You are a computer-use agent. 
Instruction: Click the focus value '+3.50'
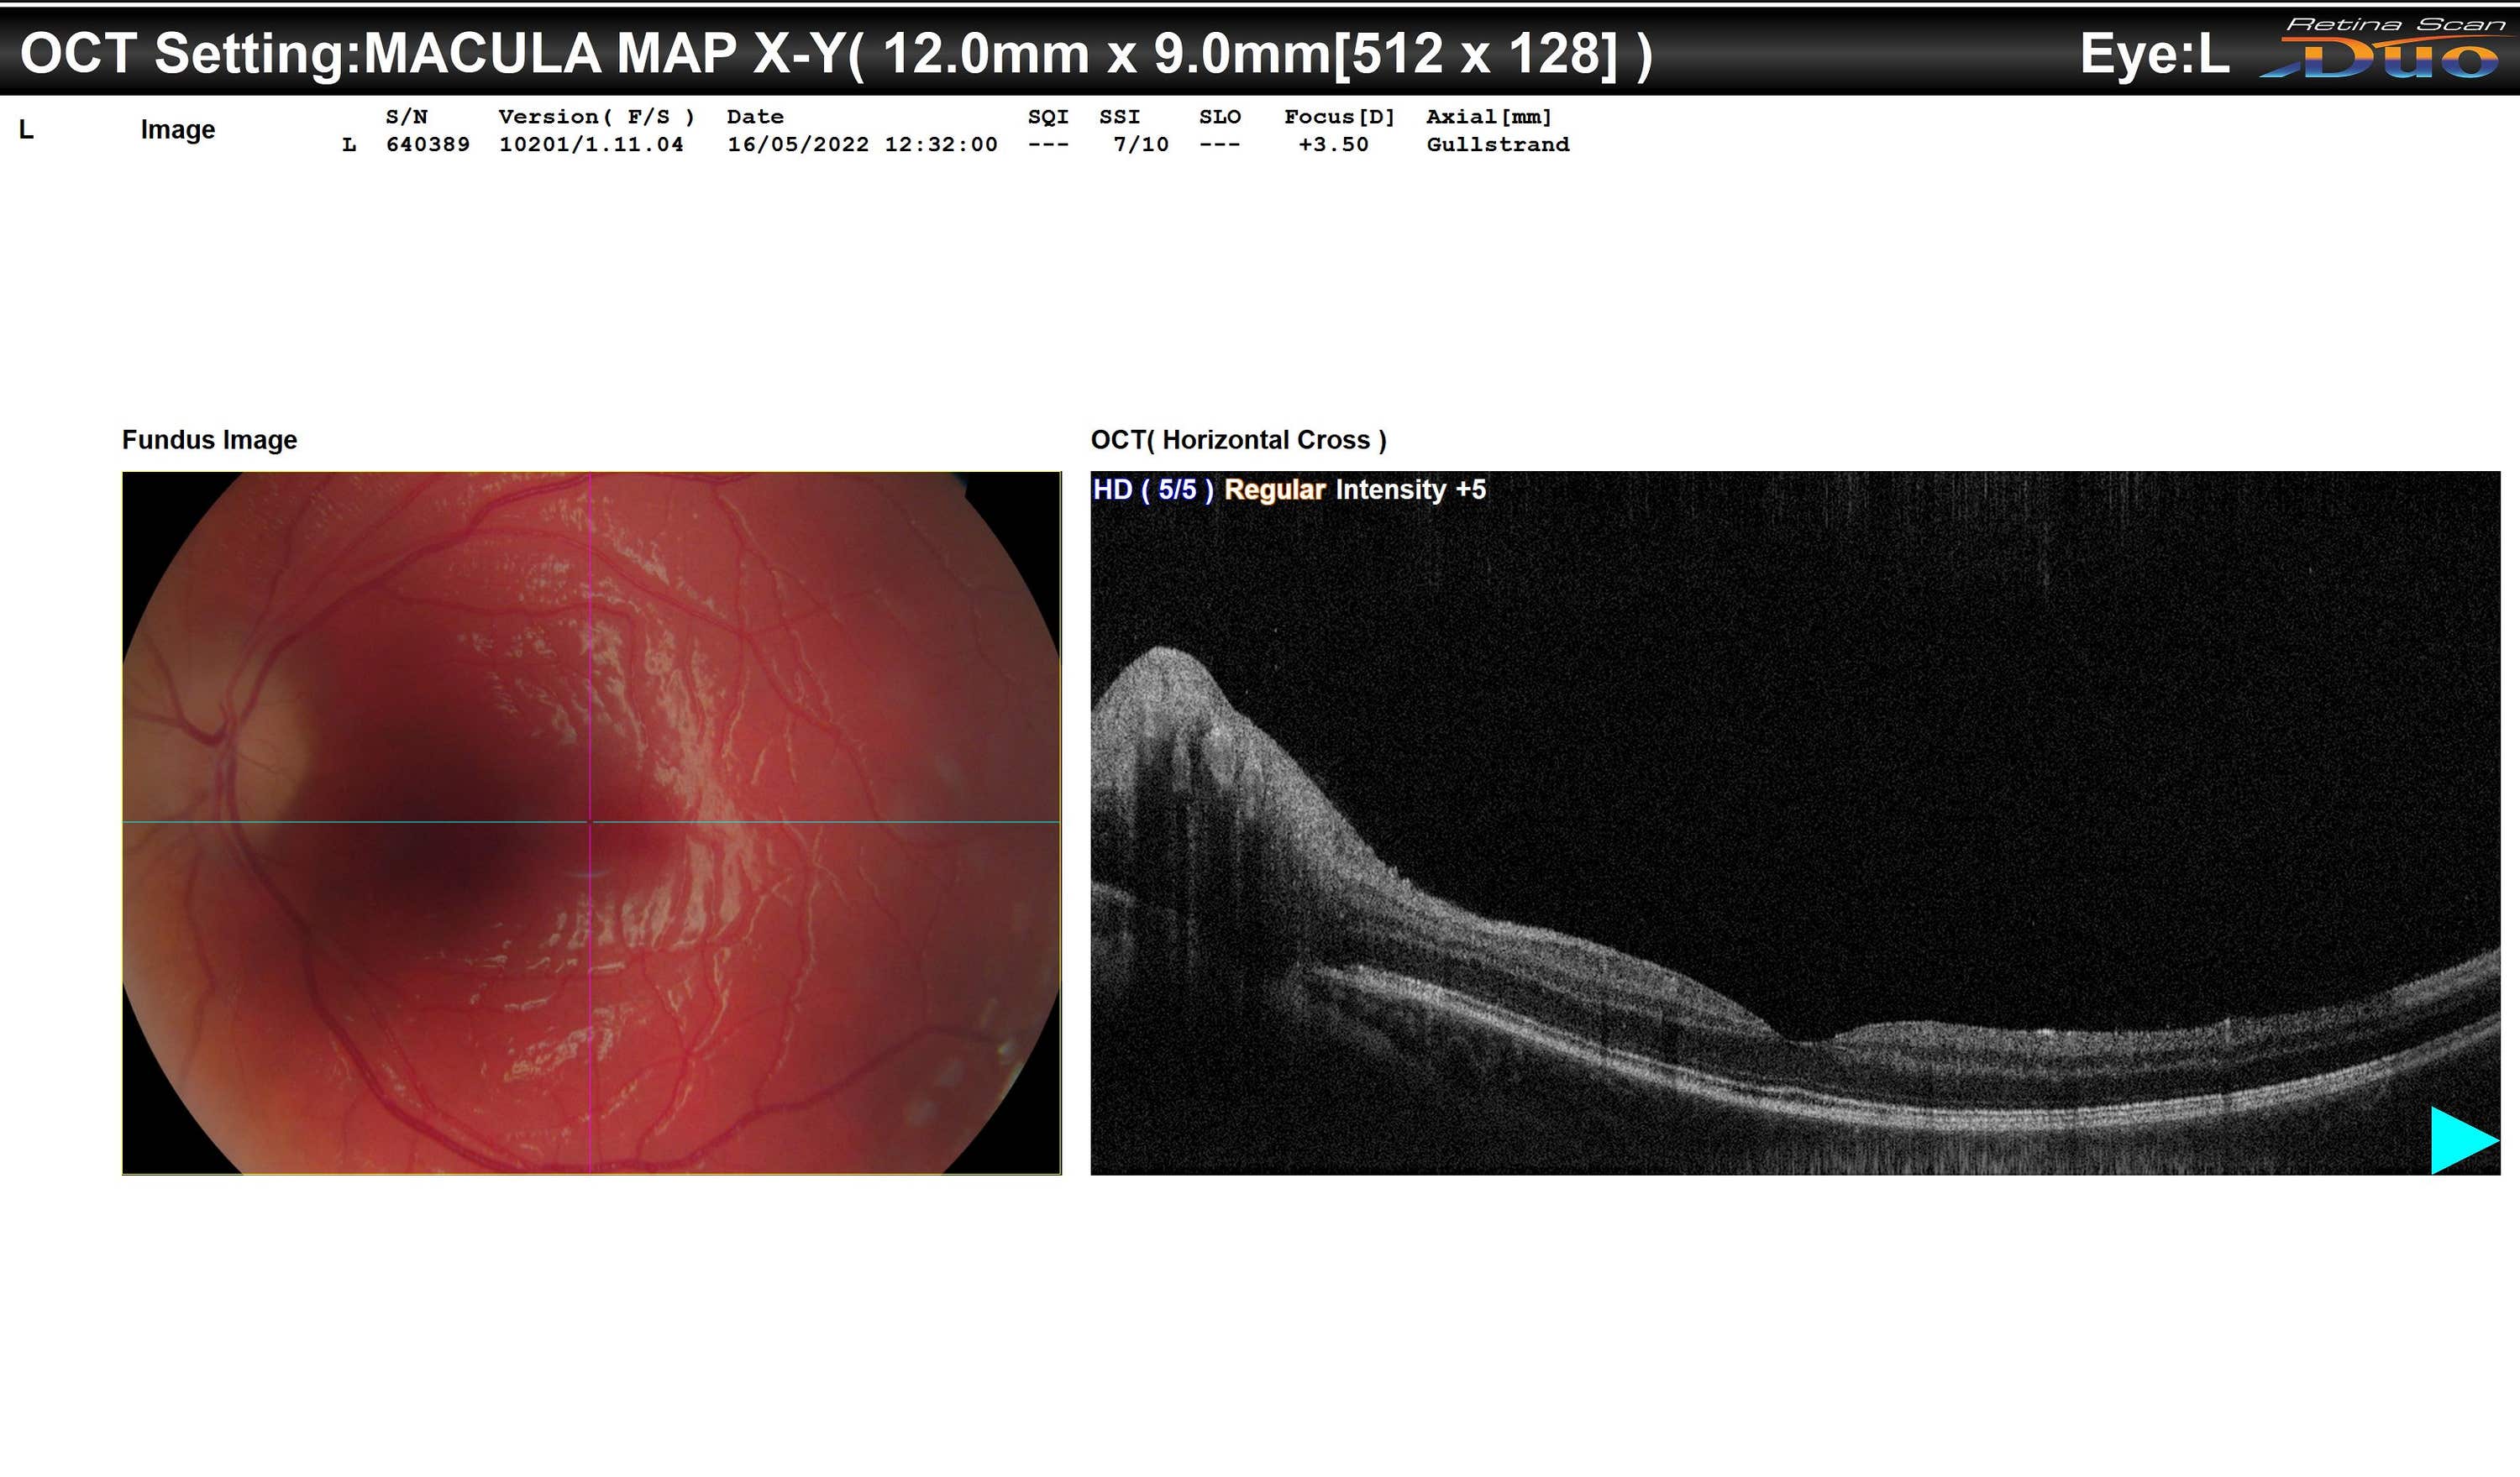pos(1333,144)
